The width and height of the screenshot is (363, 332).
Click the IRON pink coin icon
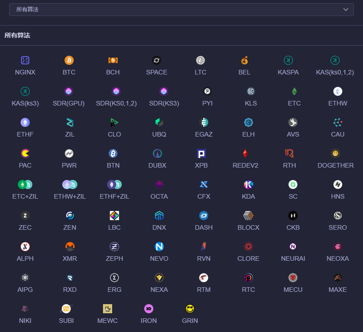point(149,309)
